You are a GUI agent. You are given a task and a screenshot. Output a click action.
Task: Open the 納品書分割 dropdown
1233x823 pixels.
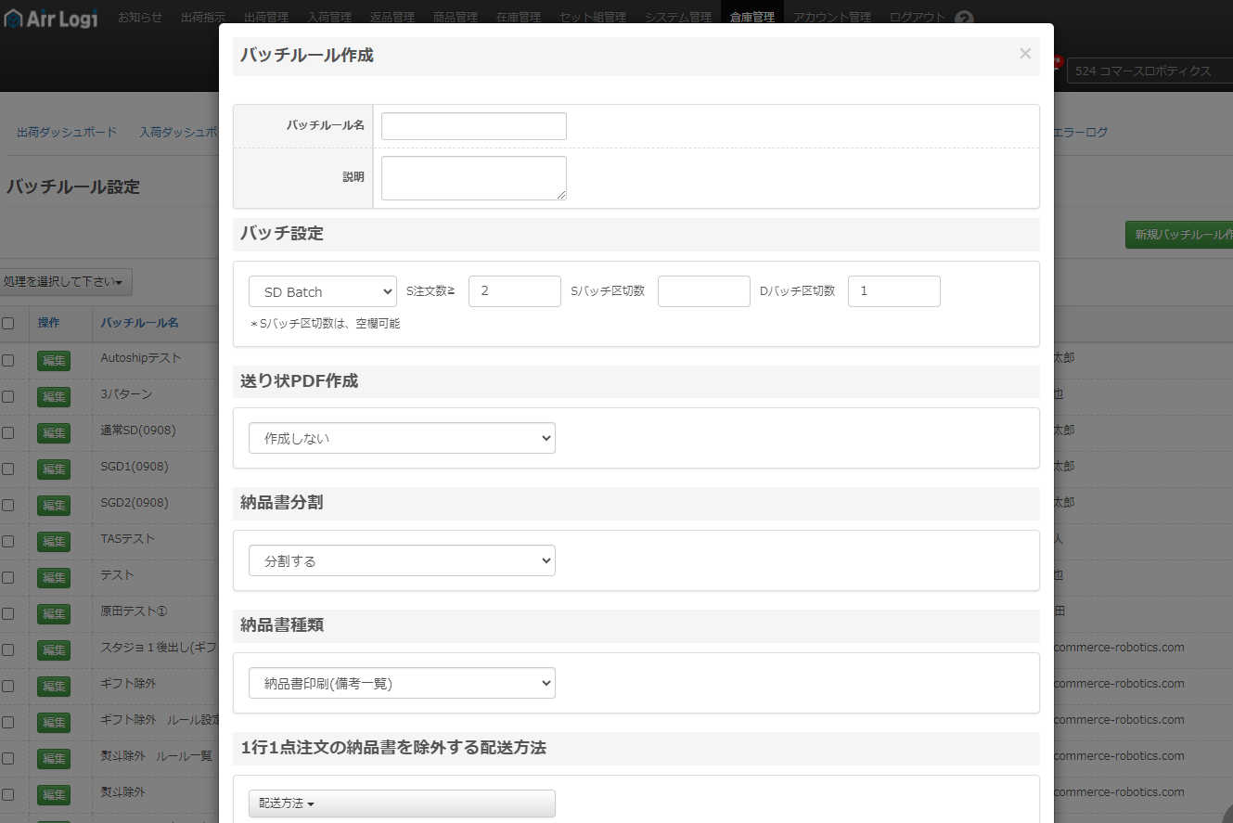pyautogui.click(x=402, y=560)
